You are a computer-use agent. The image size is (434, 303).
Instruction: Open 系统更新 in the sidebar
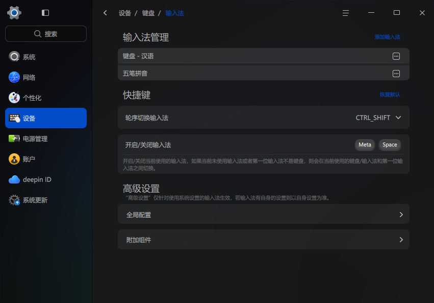[x=46, y=200]
